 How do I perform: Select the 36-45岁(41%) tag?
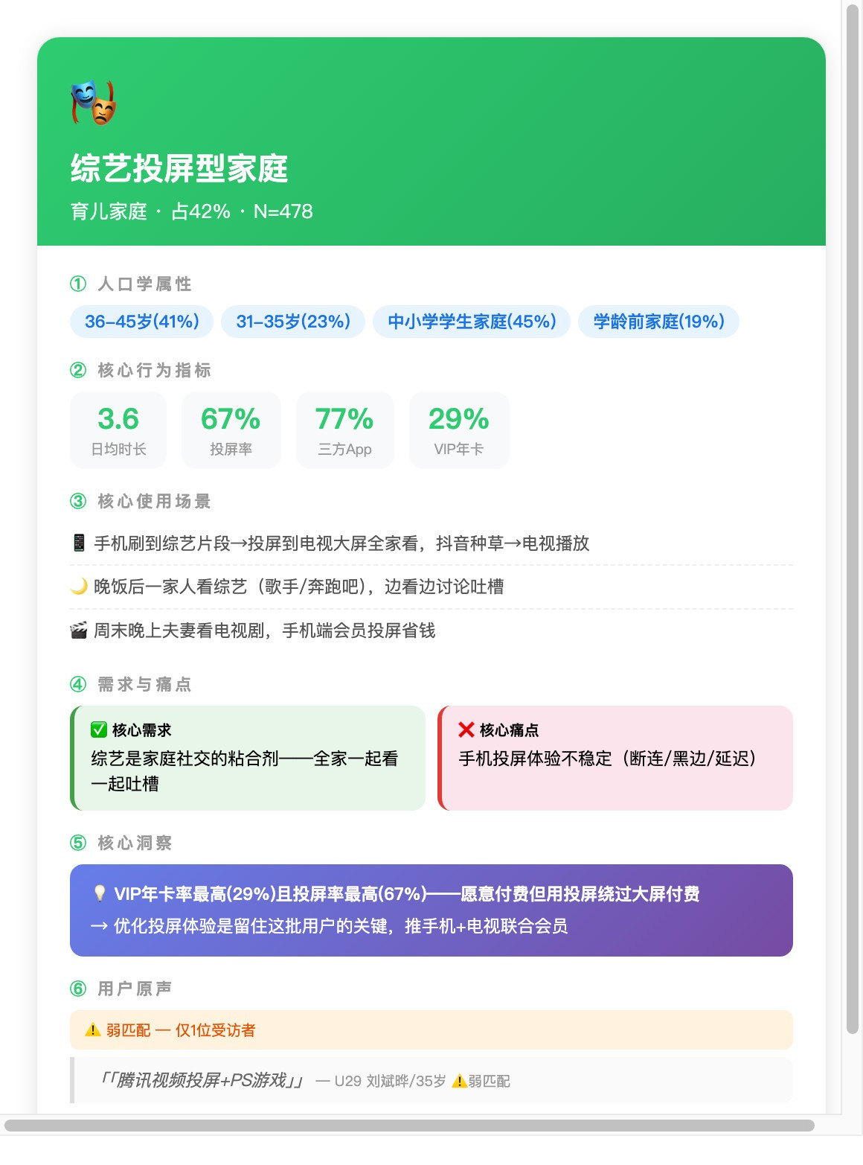(141, 322)
